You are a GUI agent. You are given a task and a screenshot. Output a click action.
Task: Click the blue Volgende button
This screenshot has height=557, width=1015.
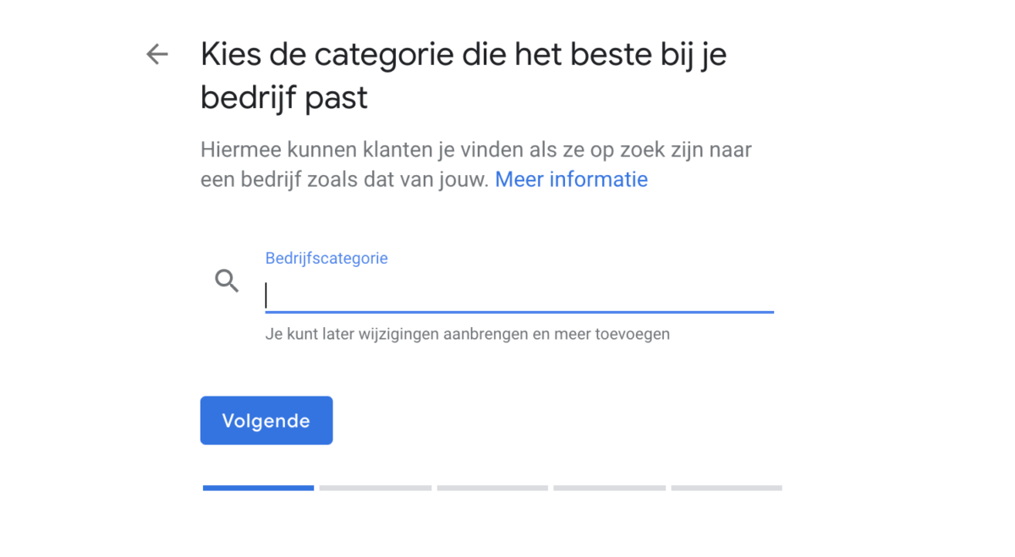(266, 420)
